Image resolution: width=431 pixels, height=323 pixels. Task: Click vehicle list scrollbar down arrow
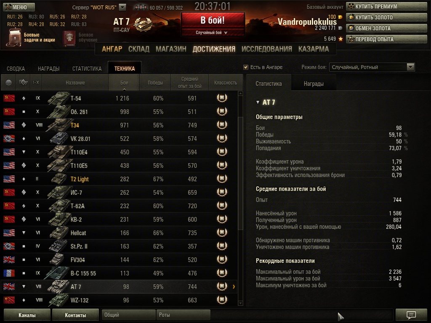click(x=240, y=303)
